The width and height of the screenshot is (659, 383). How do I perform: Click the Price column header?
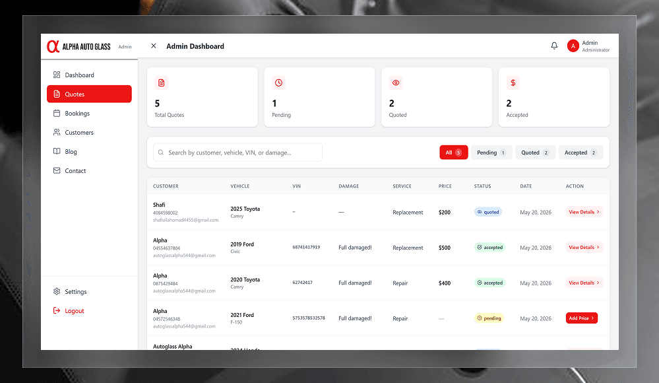click(445, 186)
